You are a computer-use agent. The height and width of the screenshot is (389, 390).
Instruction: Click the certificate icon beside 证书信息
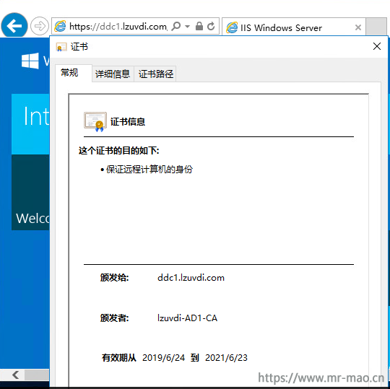(x=95, y=121)
